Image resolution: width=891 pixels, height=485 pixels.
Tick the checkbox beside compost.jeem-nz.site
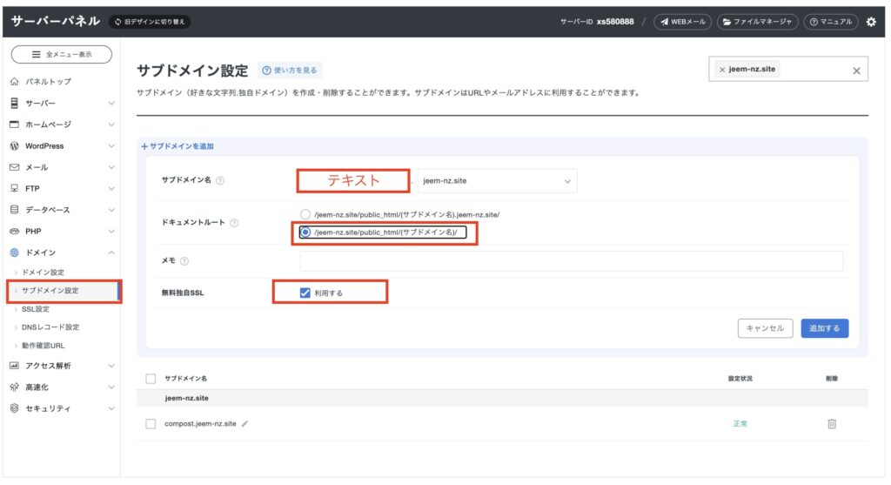151,424
